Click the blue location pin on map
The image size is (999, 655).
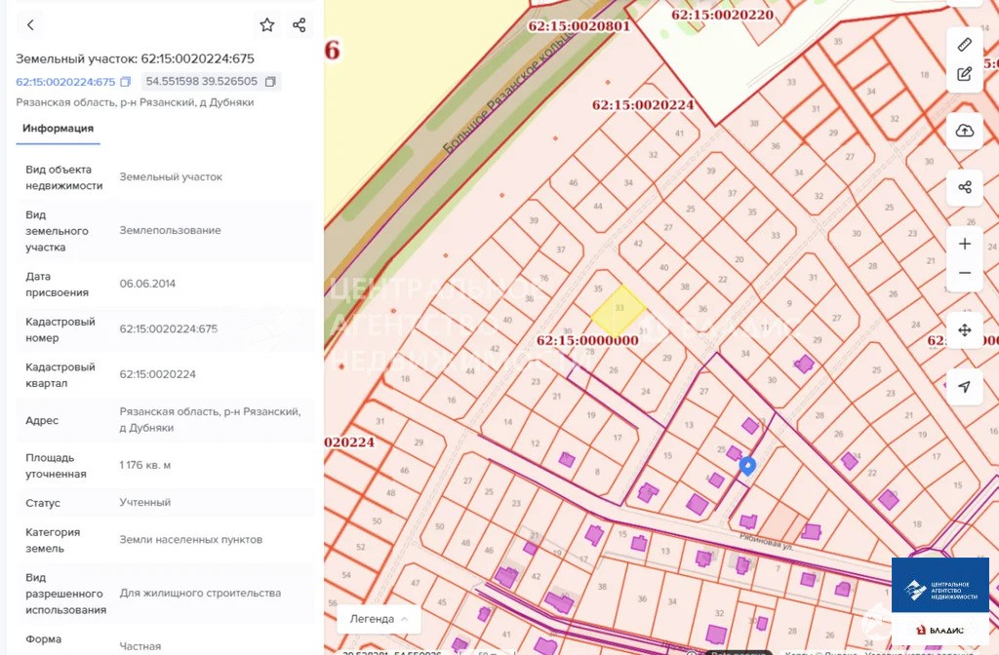coord(747,466)
